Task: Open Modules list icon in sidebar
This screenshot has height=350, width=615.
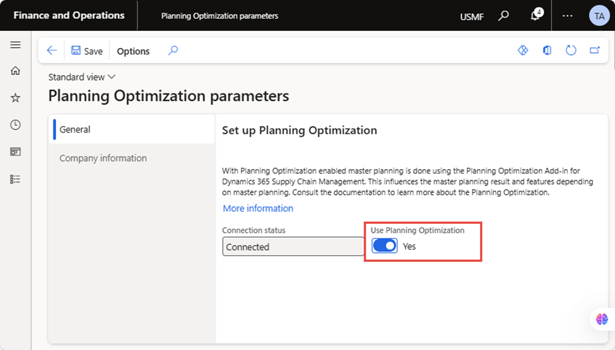Action: coord(15,179)
